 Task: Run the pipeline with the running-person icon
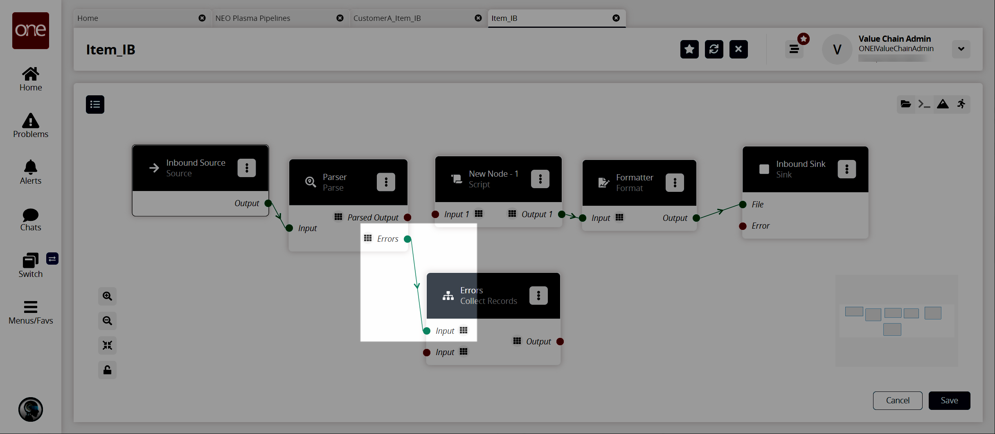pyautogui.click(x=961, y=104)
